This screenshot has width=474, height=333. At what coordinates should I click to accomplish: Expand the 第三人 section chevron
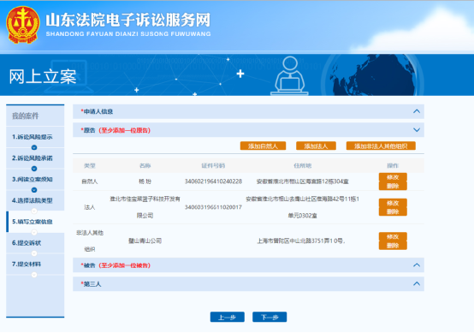tap(417, 283)
